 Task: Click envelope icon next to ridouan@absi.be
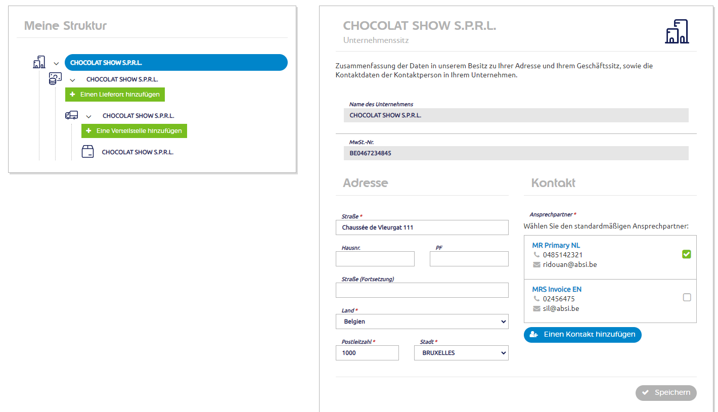click(536, 264)
